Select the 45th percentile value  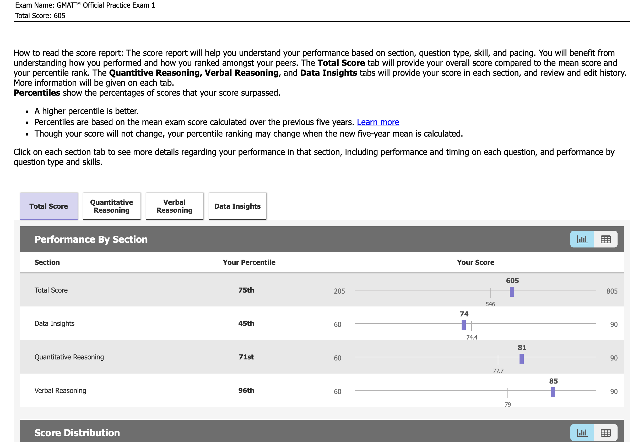[x=246, y=323]
